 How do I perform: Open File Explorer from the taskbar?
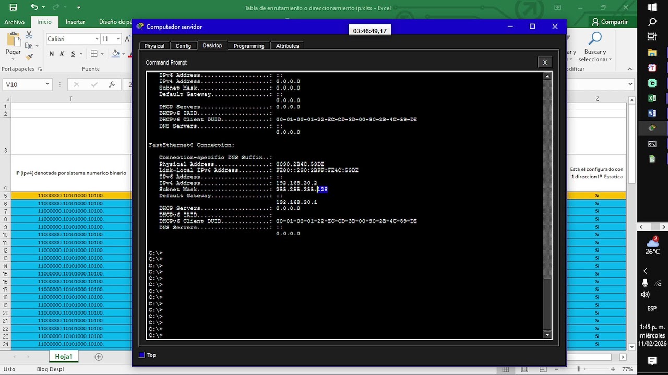[x=652, y=53]
